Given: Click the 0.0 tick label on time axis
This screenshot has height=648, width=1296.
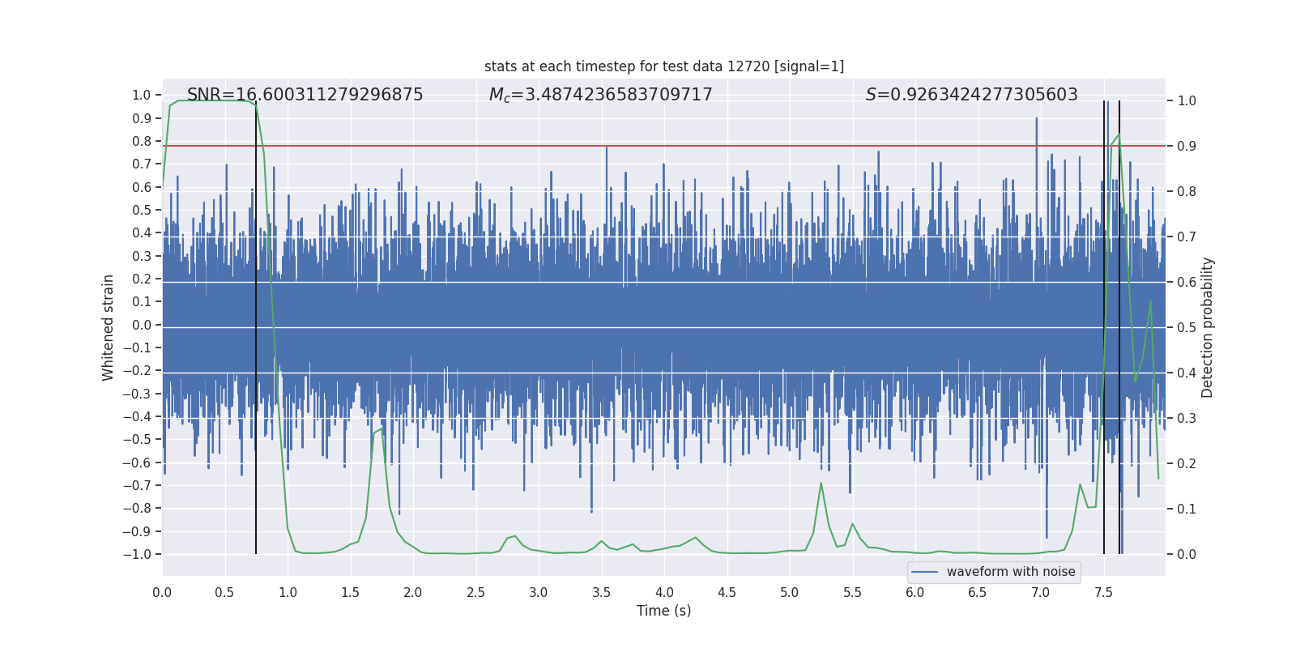Looking at the screenshot, I should click(x=162, y=592).
